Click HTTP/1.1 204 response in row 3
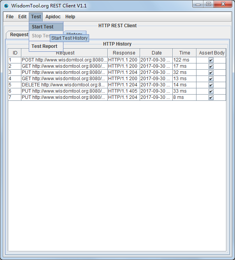The image size is (235, 260). pos(124,72)
